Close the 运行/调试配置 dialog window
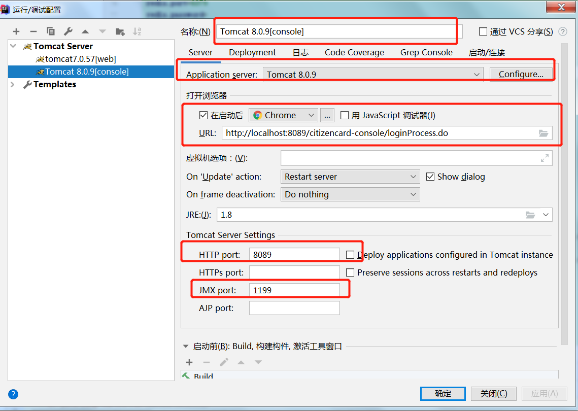Viewport: 578px width, 411px height. [x=561, y=7]
